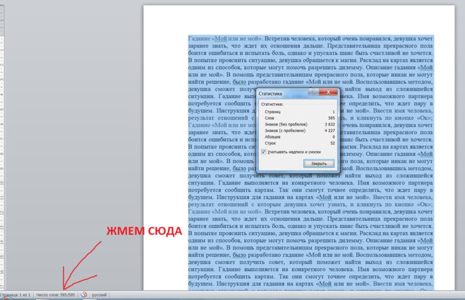Select the русский language indicator

point(100,295)
